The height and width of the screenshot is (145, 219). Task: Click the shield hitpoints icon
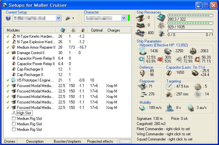coord(143,51)
